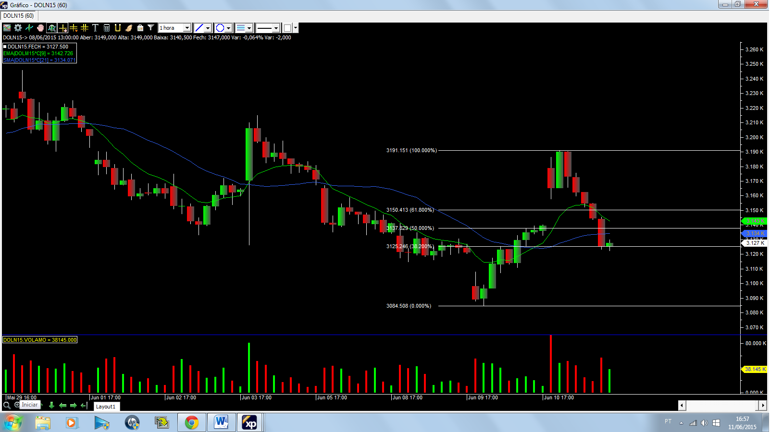Image resolution: width=770 pixels, height=432 pixels.
Task: Open Windows Explorer from taskbar
Action: [x=43, y=423]
